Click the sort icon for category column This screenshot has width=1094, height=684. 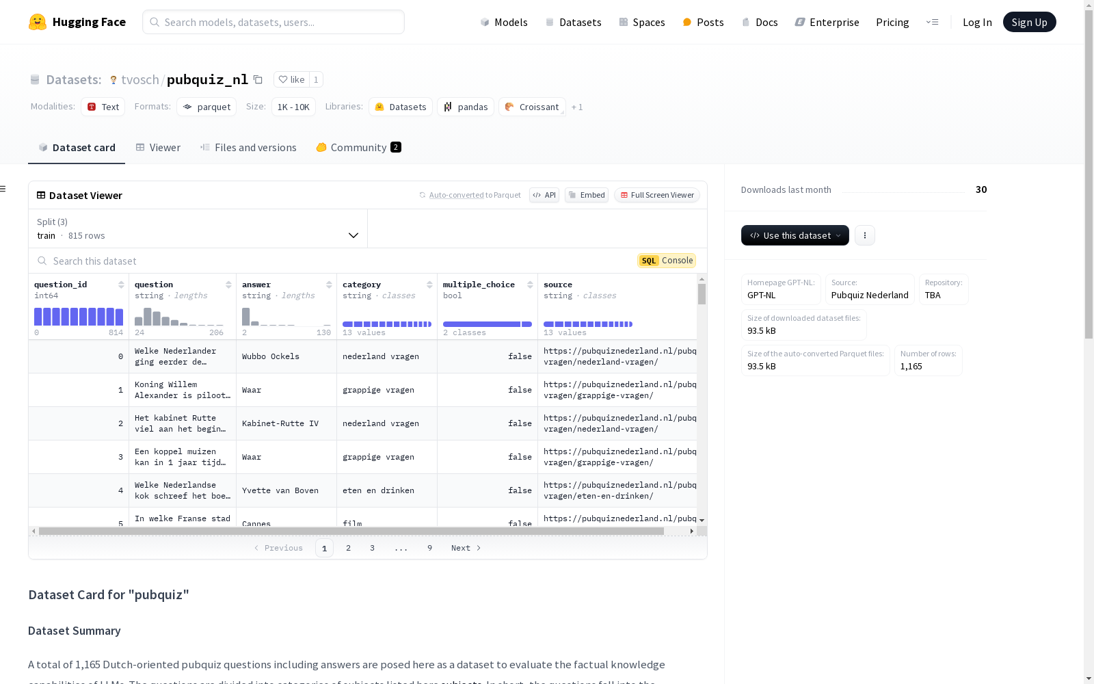pos(429,285)
